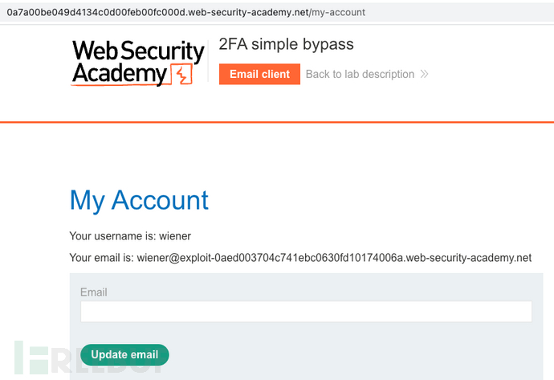
Task: Click the double chevron after lab description
Action: [425, 74]
